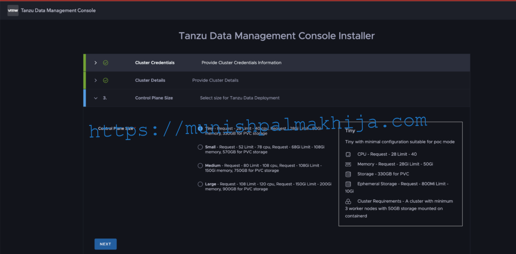Select the Small control plane size option
The height and width of the screenshot is (254, 516).
(x=200, y=147)
